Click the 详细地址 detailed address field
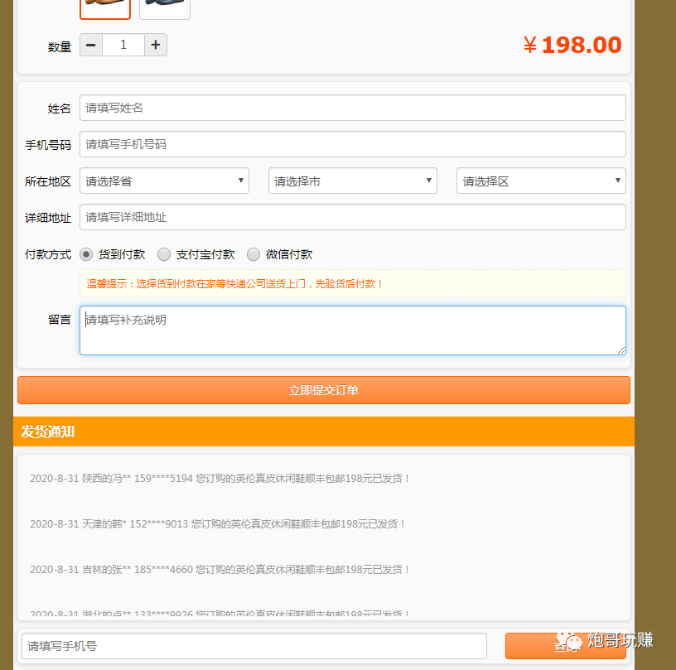 click(352, 217)
